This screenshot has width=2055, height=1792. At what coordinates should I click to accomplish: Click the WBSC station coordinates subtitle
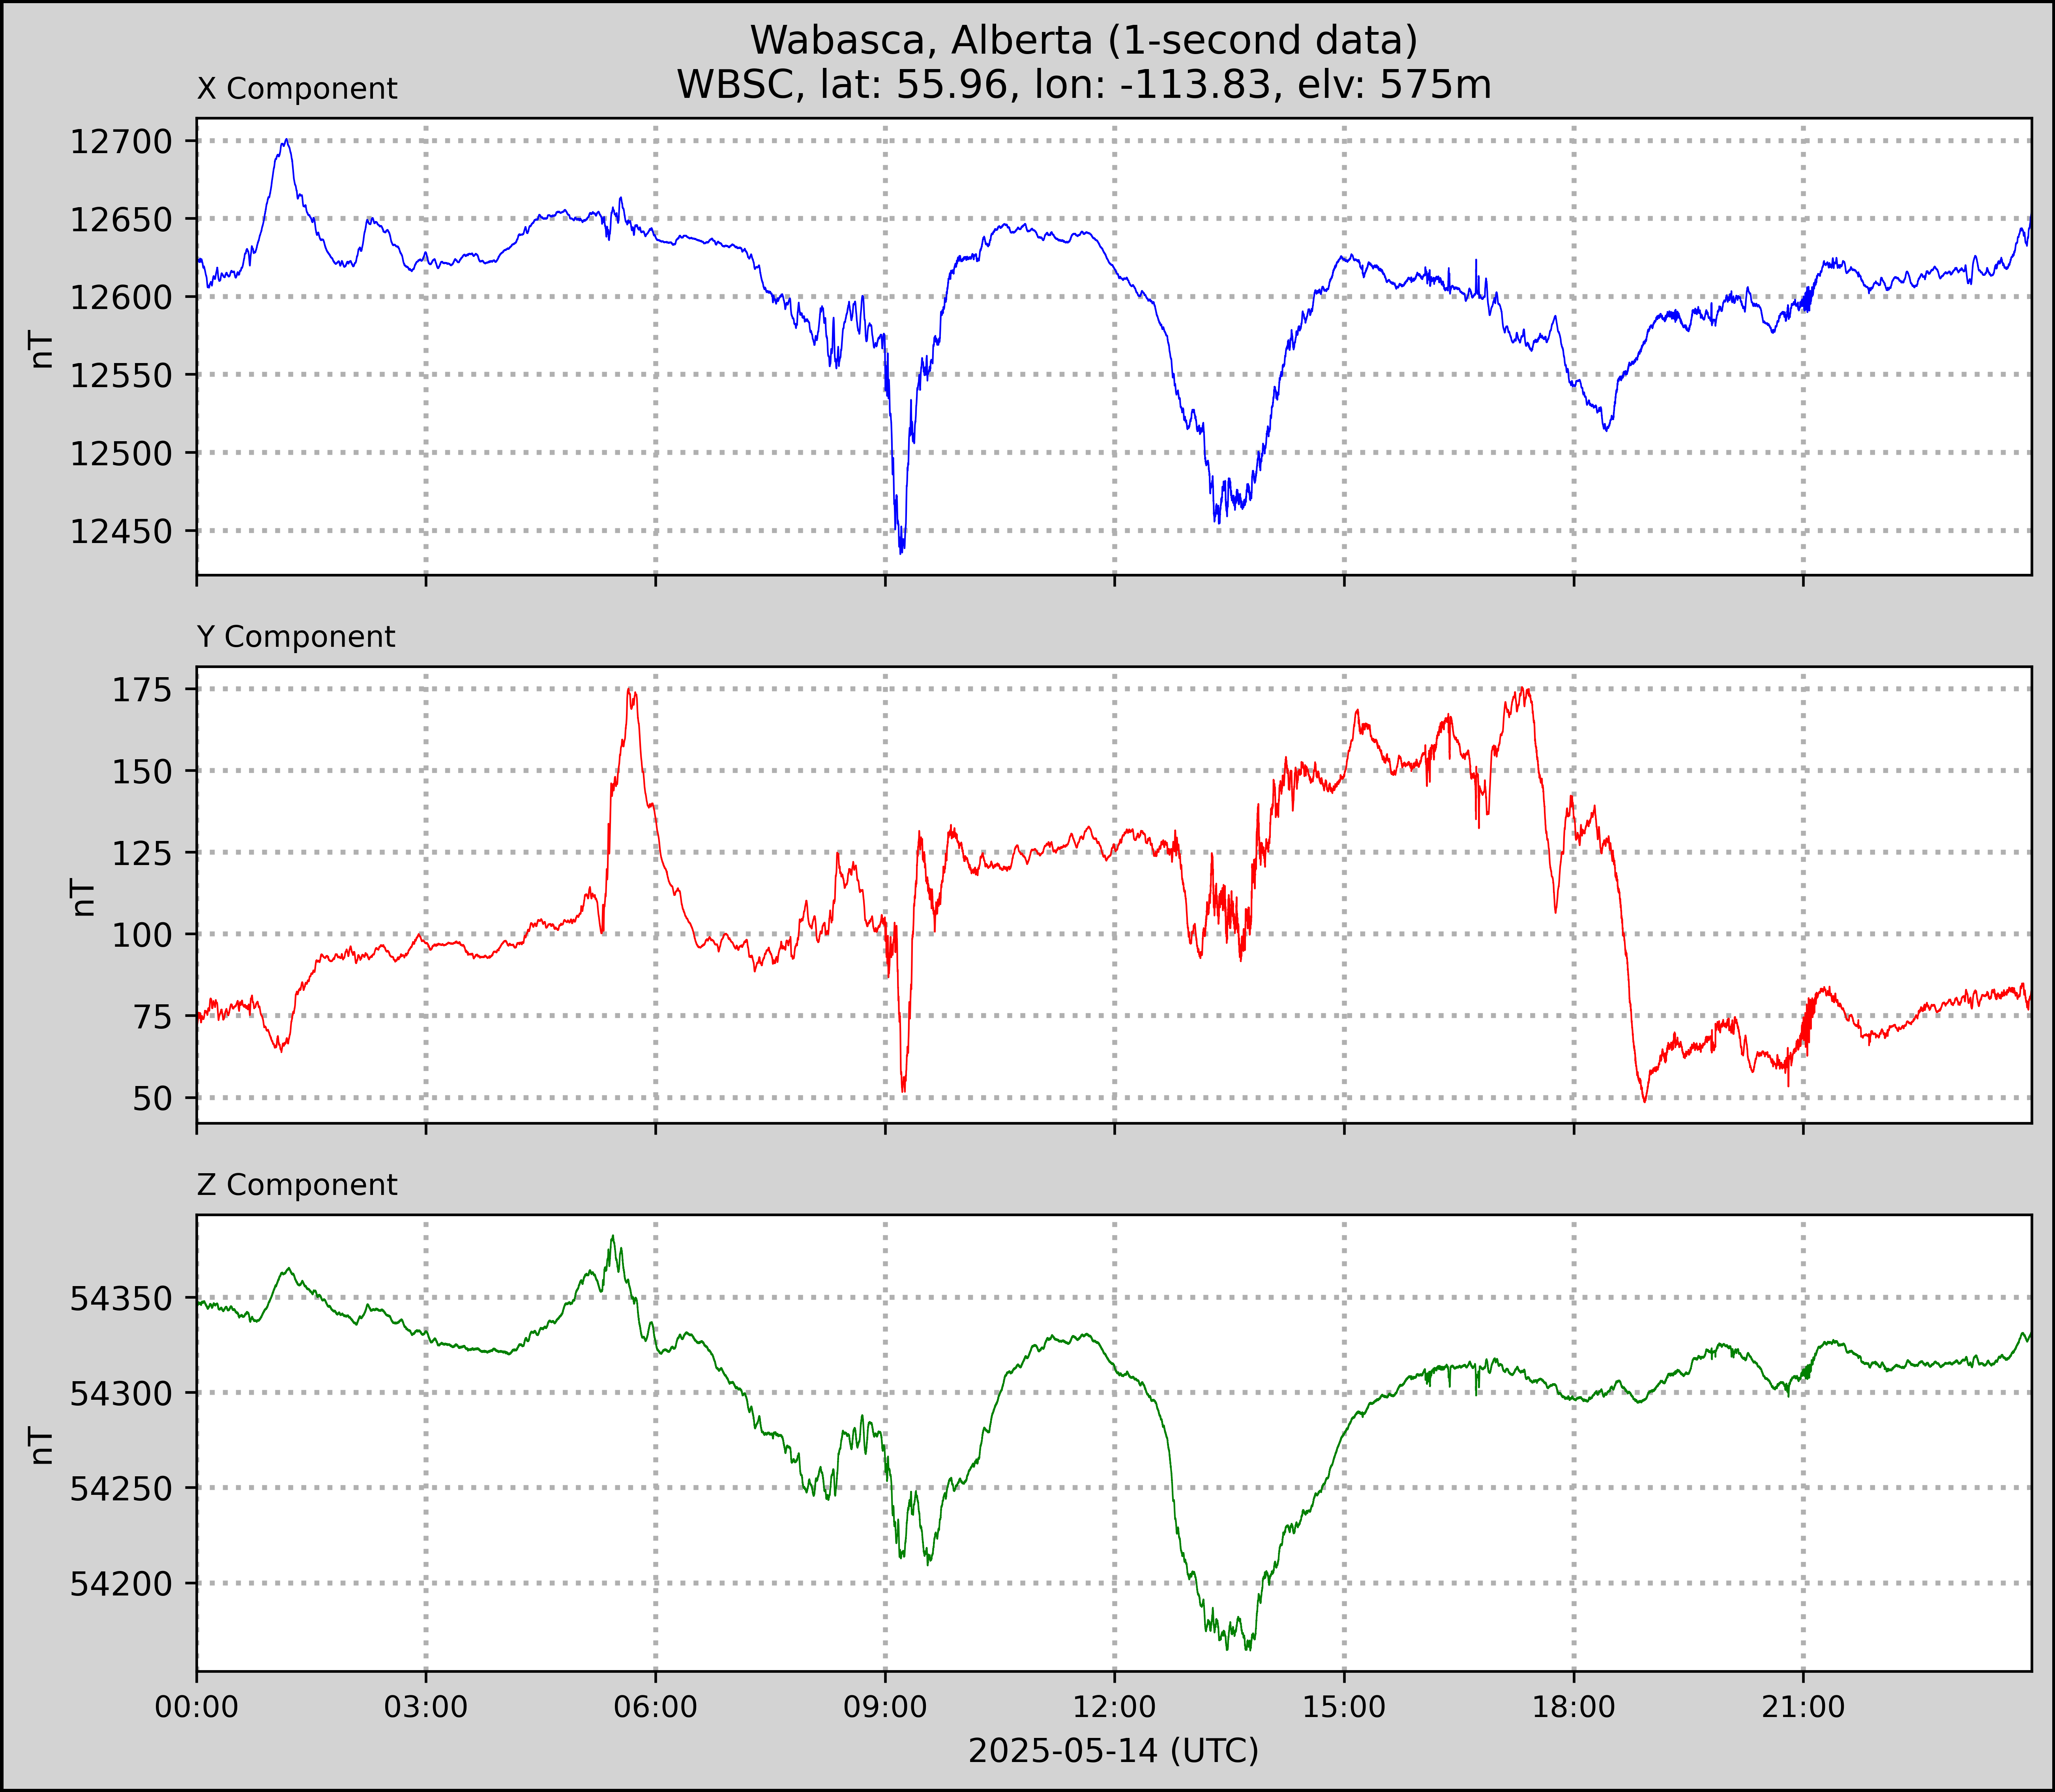pyautogui.click(x=1084, y=85)
